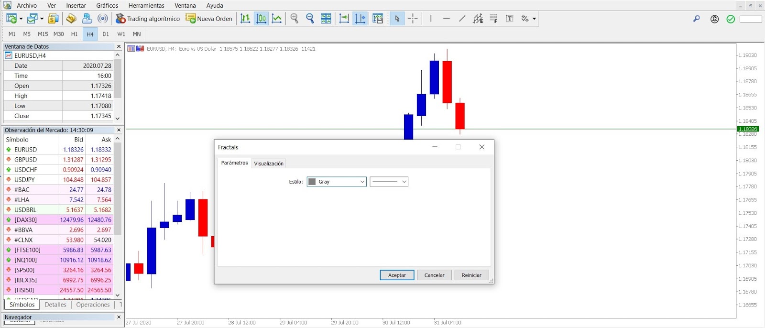The image size is (765, 328).
Task: Select the USDJPY symbol row
Action: pos(58,180)
